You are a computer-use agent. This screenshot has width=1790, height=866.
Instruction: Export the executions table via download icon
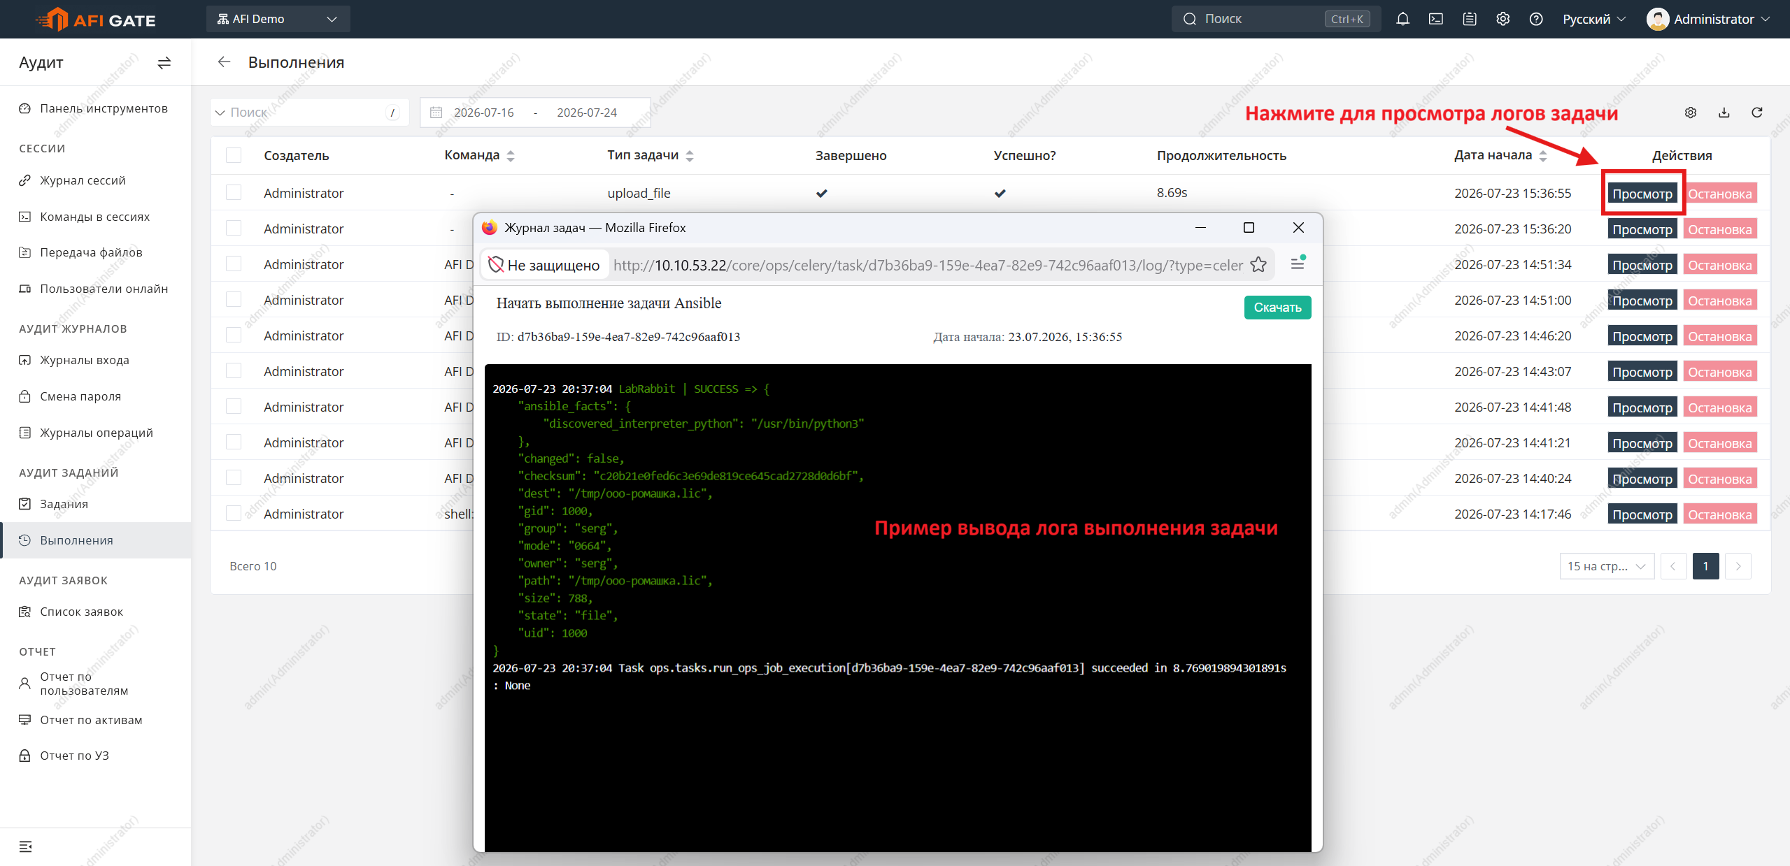coord(1724,113)
